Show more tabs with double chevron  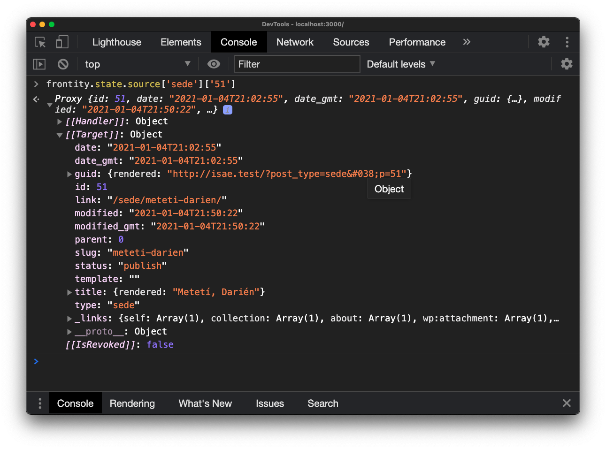467,42
